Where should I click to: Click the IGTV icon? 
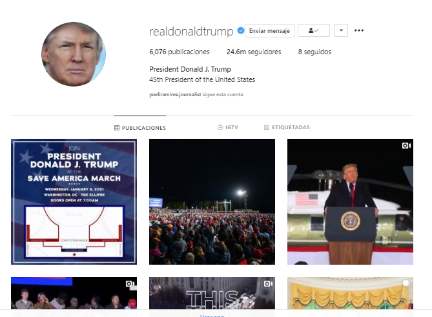220,127
